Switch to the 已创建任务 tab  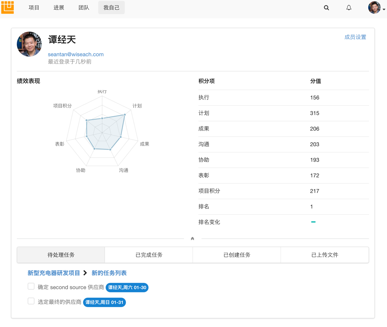tap(237, 255)
